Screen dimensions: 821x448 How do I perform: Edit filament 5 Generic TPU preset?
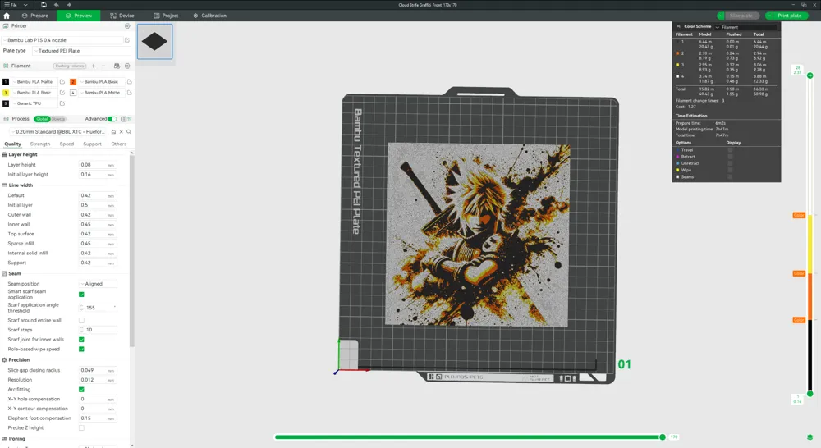(x=62, y=103)
